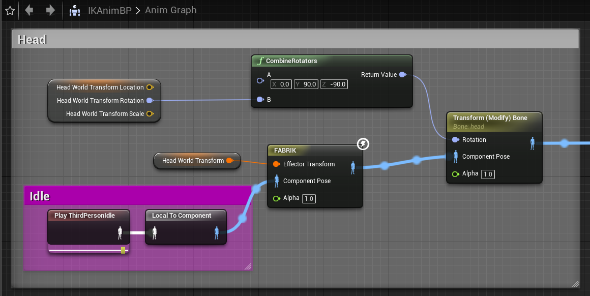
Task: Click the Transform Bone Component Pose input pin
Action: click(456, 157)
